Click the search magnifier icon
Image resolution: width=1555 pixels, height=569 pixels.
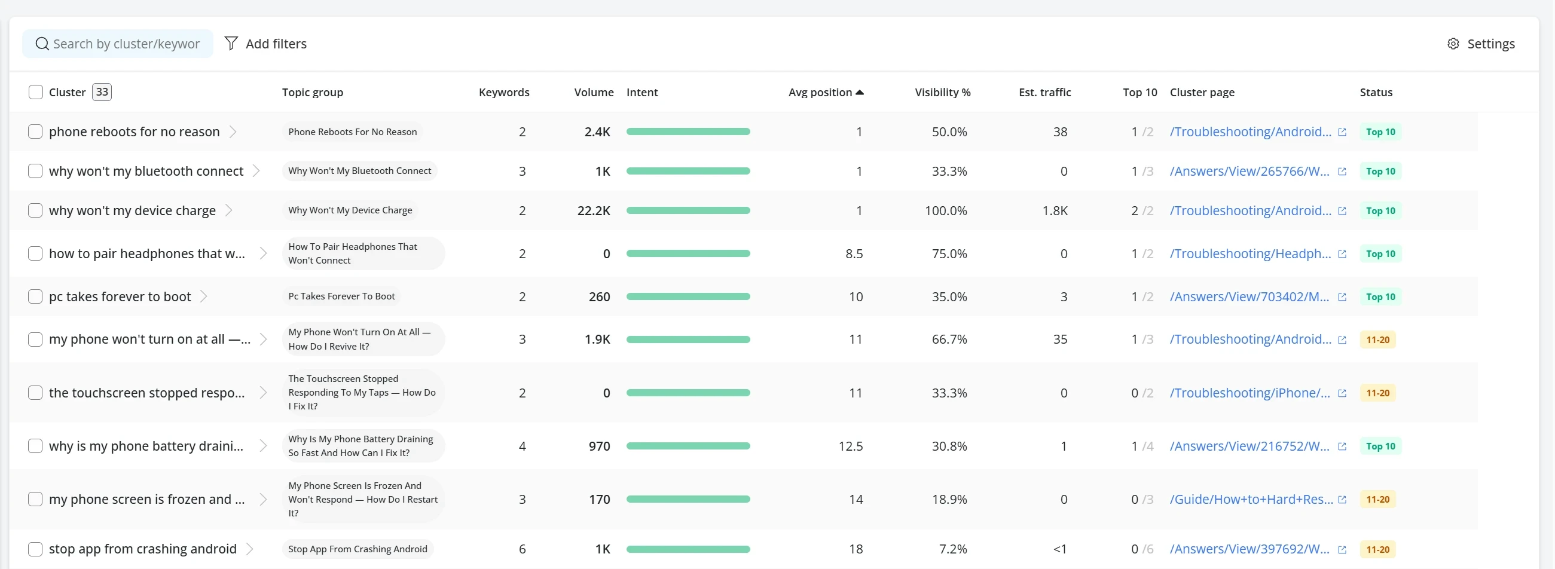[42, 44]
